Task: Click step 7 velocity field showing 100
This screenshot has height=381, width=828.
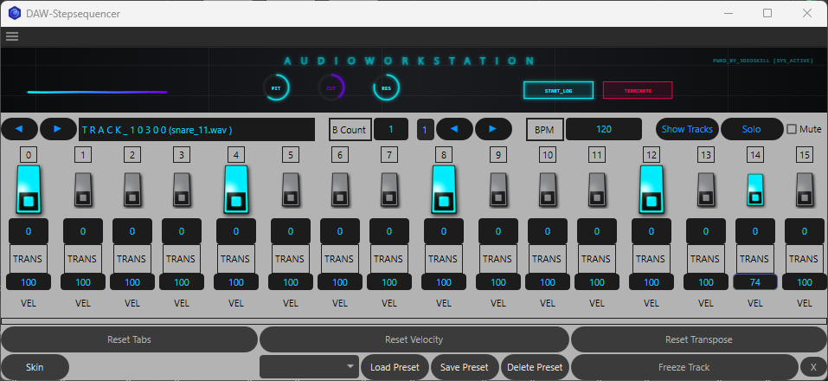Action: point(389,282)
